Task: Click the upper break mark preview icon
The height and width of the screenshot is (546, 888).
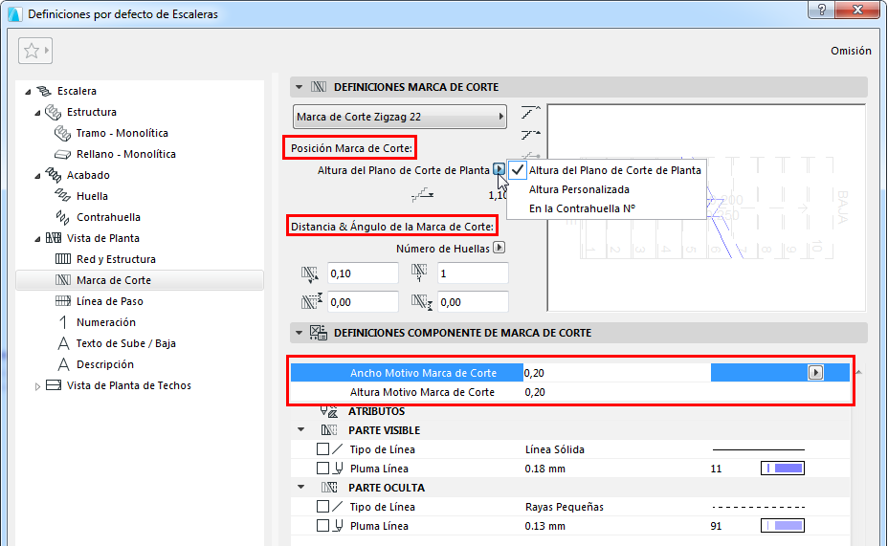Action: pyautogui.click(x=531, y=112)
